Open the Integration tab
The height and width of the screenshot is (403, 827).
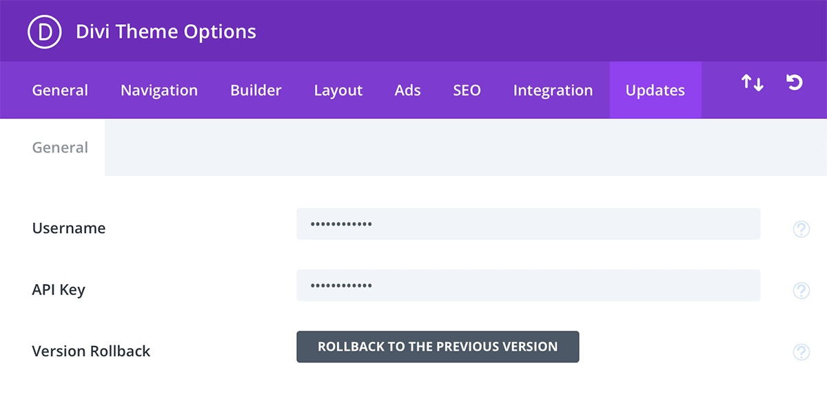(x=553, y=90)
